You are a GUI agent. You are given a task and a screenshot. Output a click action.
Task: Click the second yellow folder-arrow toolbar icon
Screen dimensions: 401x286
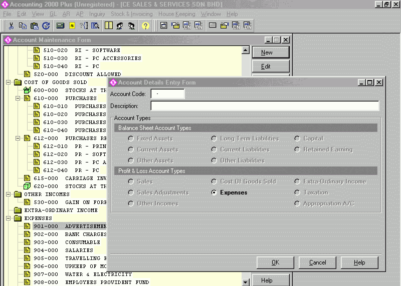coord(224,26)
